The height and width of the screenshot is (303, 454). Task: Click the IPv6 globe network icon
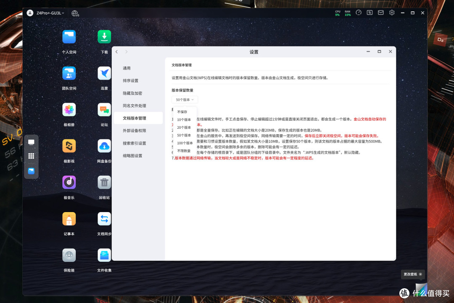(75, 13)
